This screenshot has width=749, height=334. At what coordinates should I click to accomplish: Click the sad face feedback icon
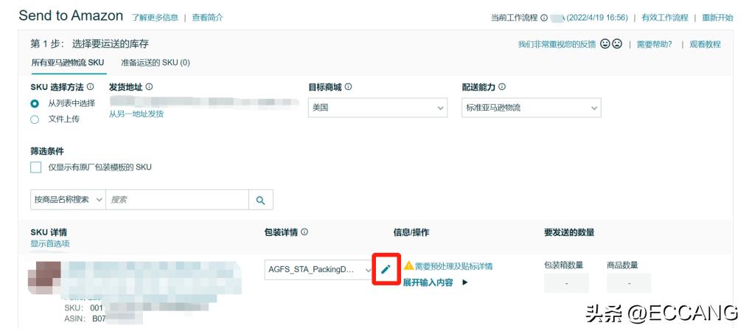point(617,44)
